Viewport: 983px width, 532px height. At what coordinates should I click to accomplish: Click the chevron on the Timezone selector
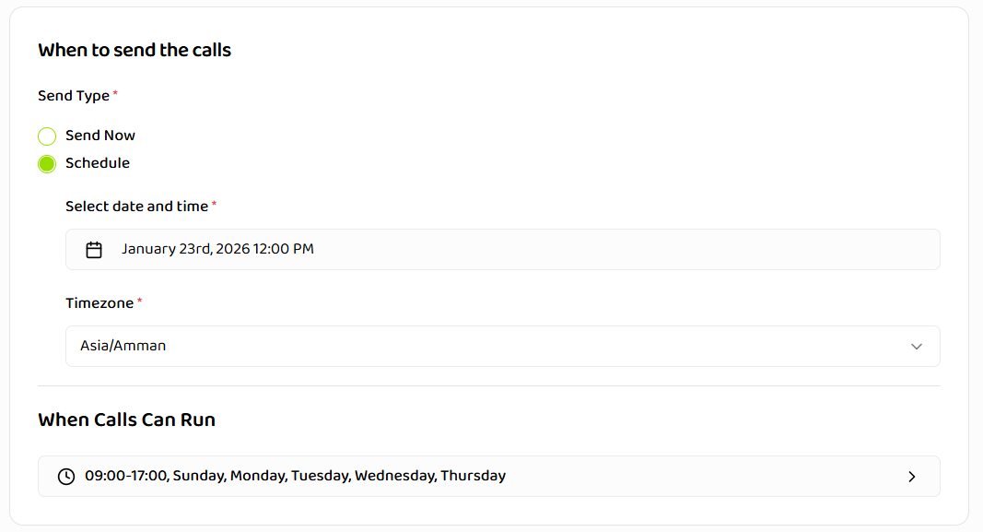click(917, 346)
